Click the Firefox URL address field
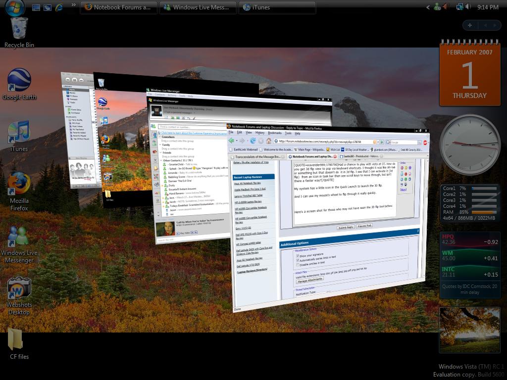This screenshot has height=380, width=507. (325, 142)
